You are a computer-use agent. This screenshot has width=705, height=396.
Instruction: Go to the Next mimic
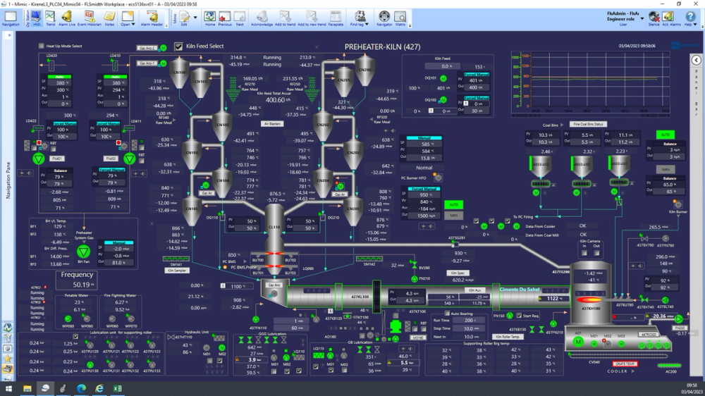tap(240, 18)
